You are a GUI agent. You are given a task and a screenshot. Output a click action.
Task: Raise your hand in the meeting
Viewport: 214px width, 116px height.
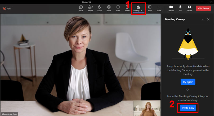[99, 8]
